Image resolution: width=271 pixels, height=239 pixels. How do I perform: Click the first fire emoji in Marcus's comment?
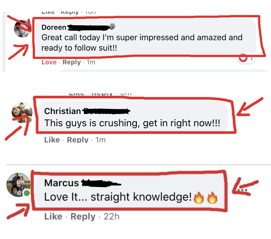[x=199, y=197]
